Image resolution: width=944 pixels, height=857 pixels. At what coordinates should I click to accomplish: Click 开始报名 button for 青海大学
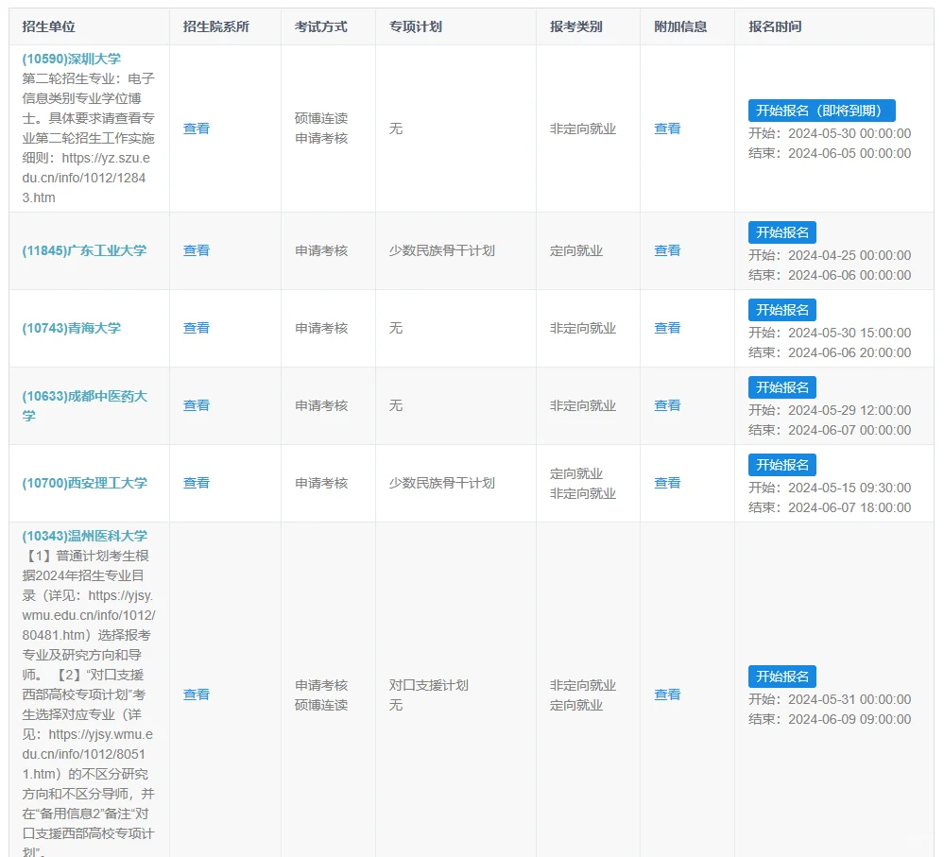coord(782,310)
